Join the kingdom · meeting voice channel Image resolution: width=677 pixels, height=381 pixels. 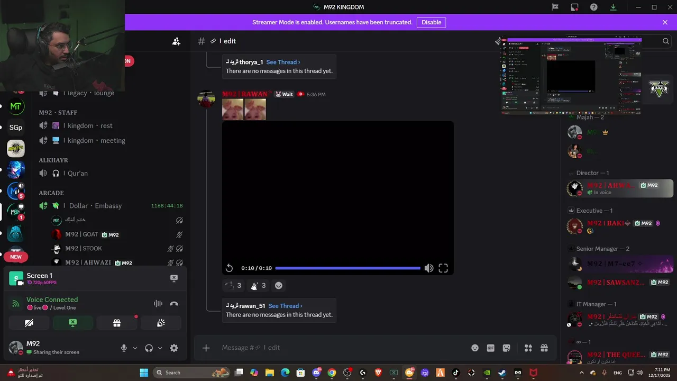(x=110, y=141)
